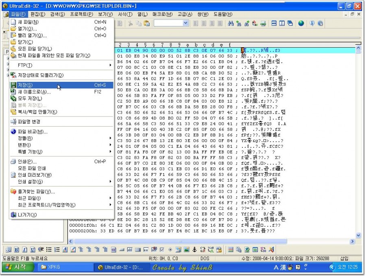Click the table grid icon in HTML toolbar

tap(231, 250)
